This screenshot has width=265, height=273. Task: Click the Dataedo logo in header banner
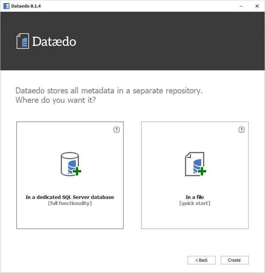(x=46, y=41)
